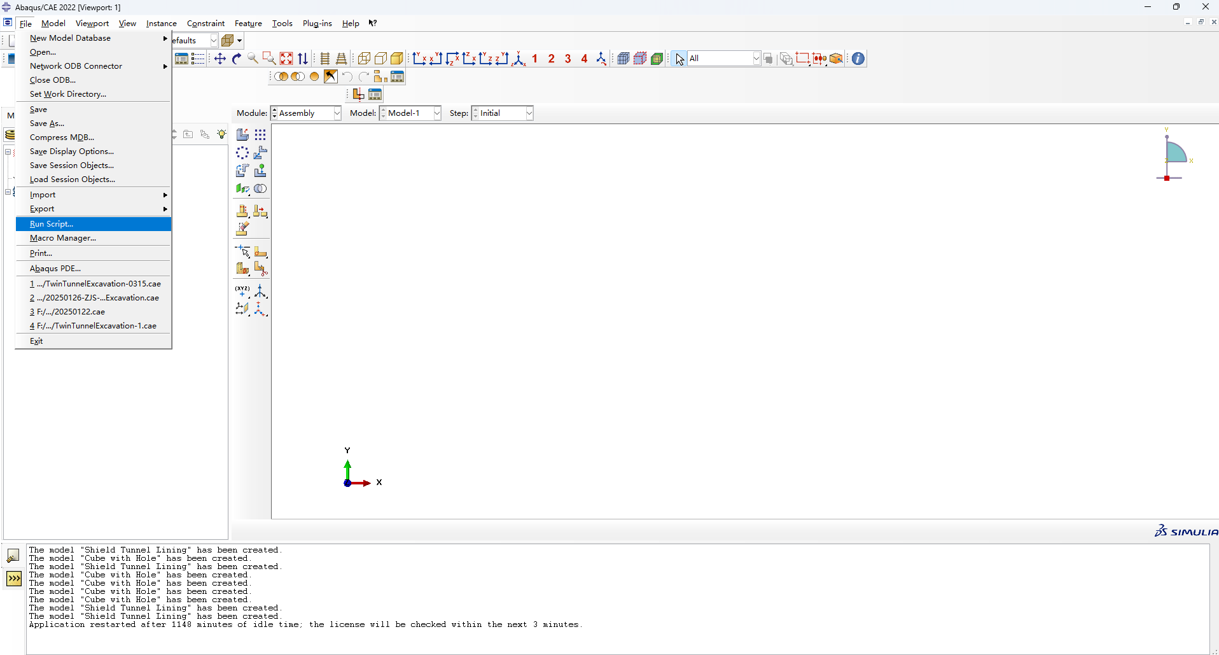Select Rotate Instance tool
This screenshot has width=1219, height=655.
pyautogui.click(x=242, y=171)
